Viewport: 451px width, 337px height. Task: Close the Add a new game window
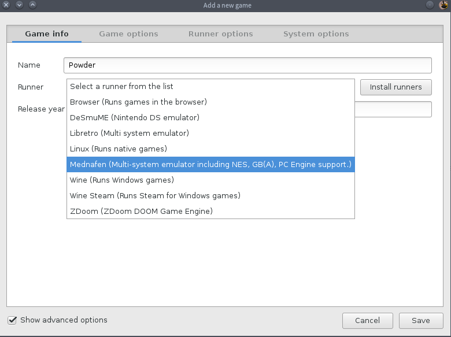pos(6,5)
